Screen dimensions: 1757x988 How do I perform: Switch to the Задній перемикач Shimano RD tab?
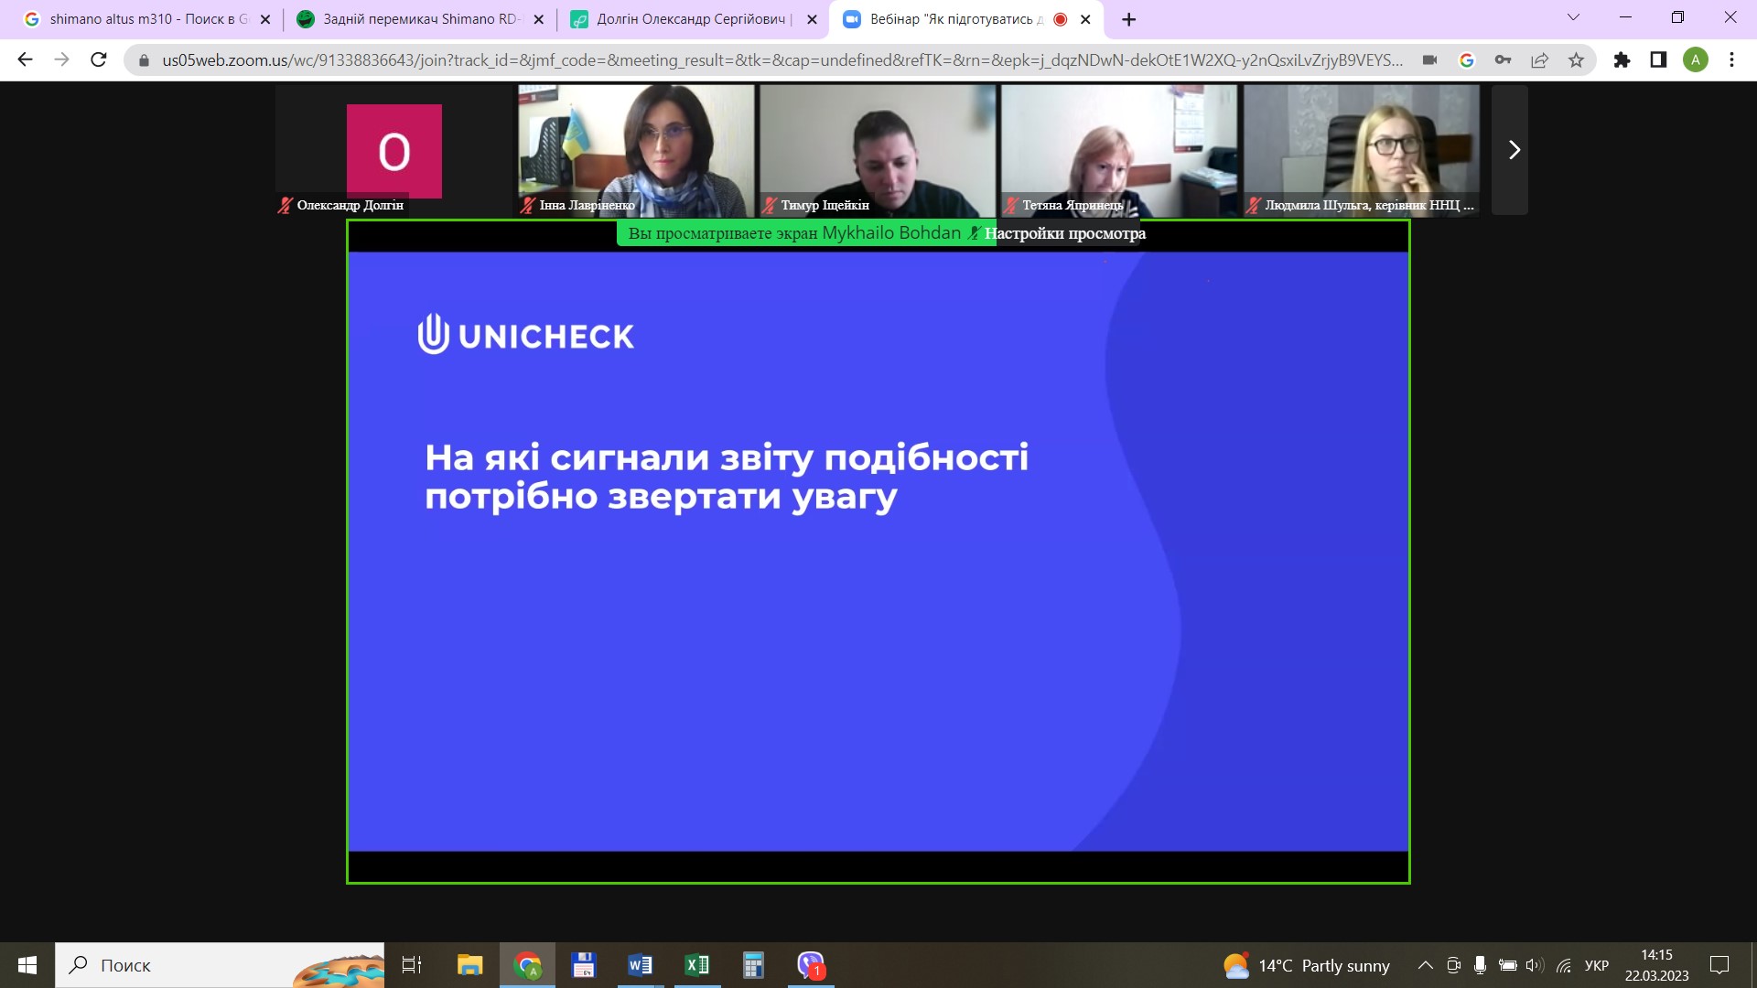click(x=419, y=19)
